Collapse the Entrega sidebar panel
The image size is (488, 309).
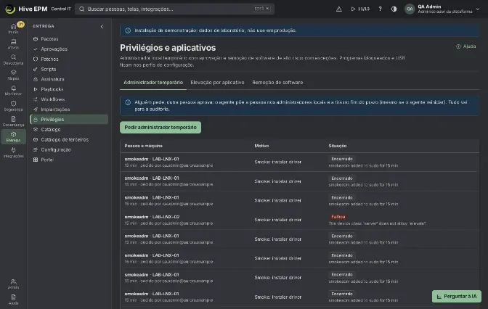coord(102,26)
